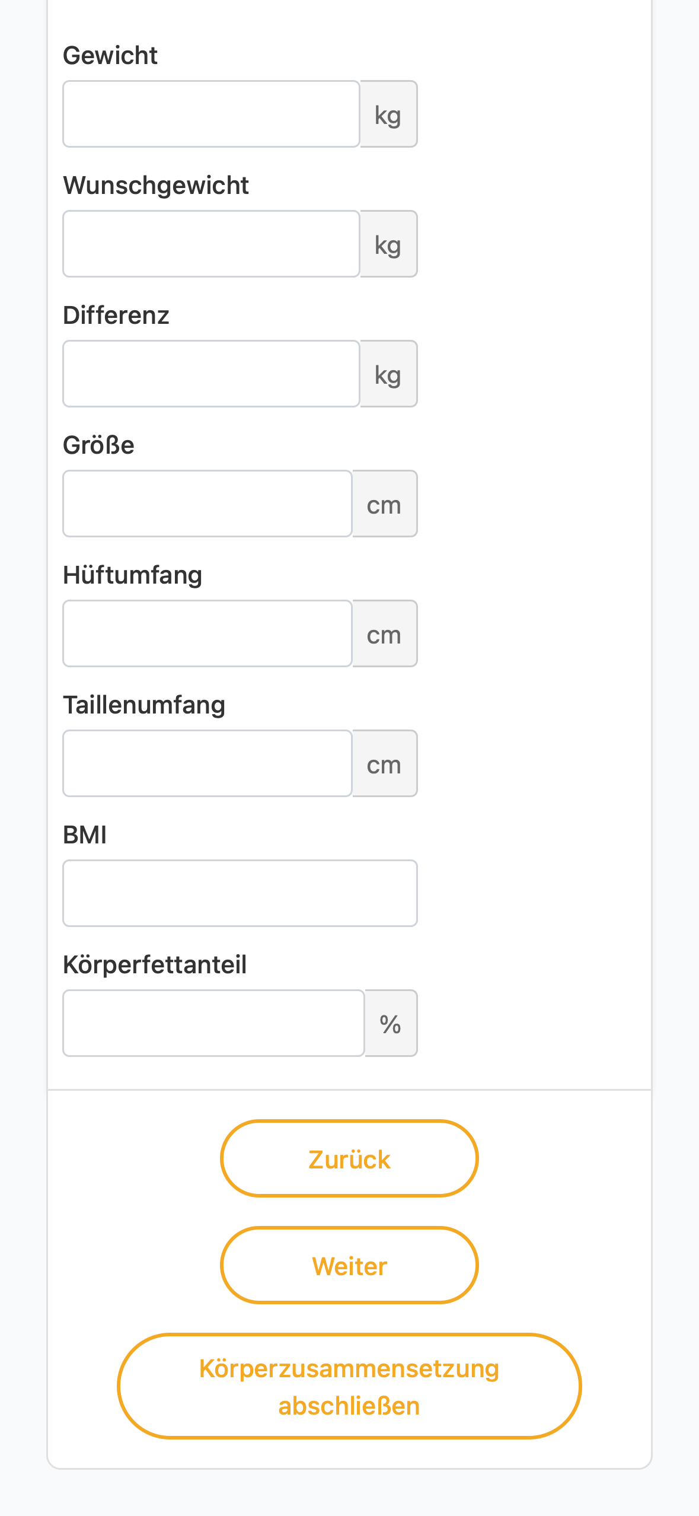Screen dimensions: 699x1516
Task: Click the Taillenumfang input field
Action: 208,763
